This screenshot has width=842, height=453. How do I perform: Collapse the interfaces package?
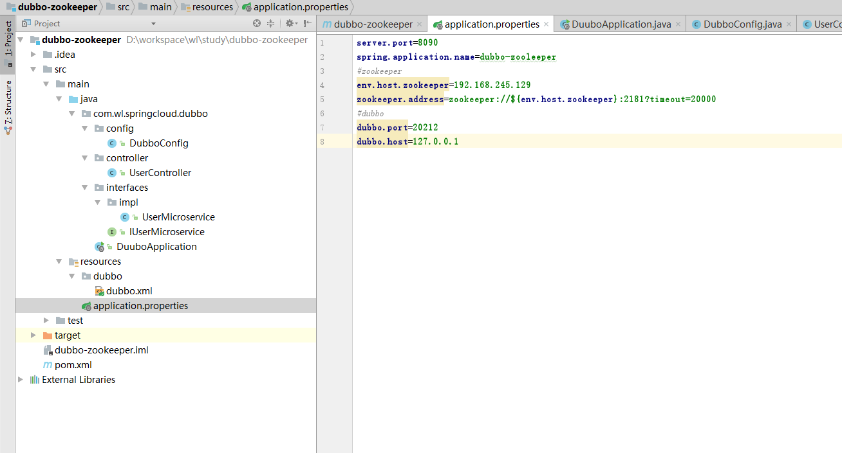[x=85, y=188]
